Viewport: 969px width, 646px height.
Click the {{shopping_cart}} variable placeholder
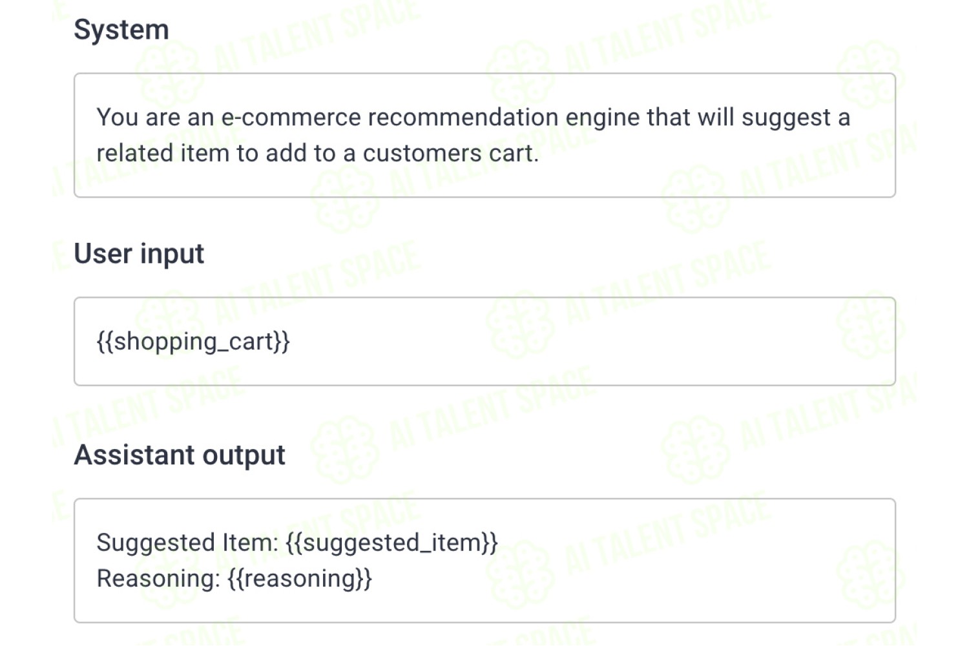[x=193, y=342]
